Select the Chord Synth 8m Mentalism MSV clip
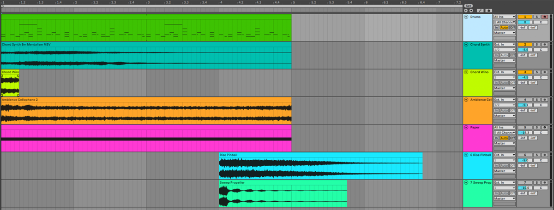 click(x=146, y=55)
